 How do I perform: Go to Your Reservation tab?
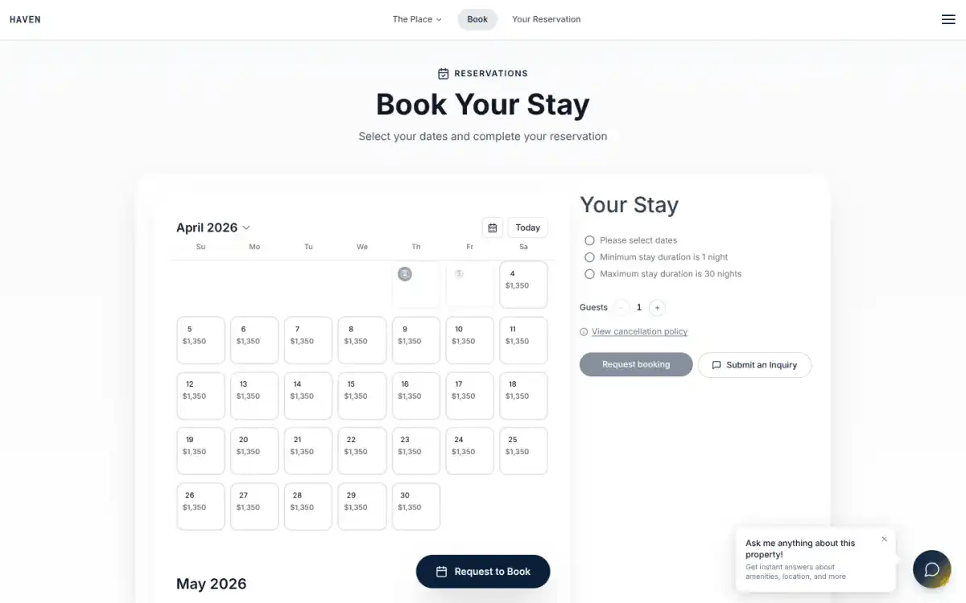[x=546, y=19]
